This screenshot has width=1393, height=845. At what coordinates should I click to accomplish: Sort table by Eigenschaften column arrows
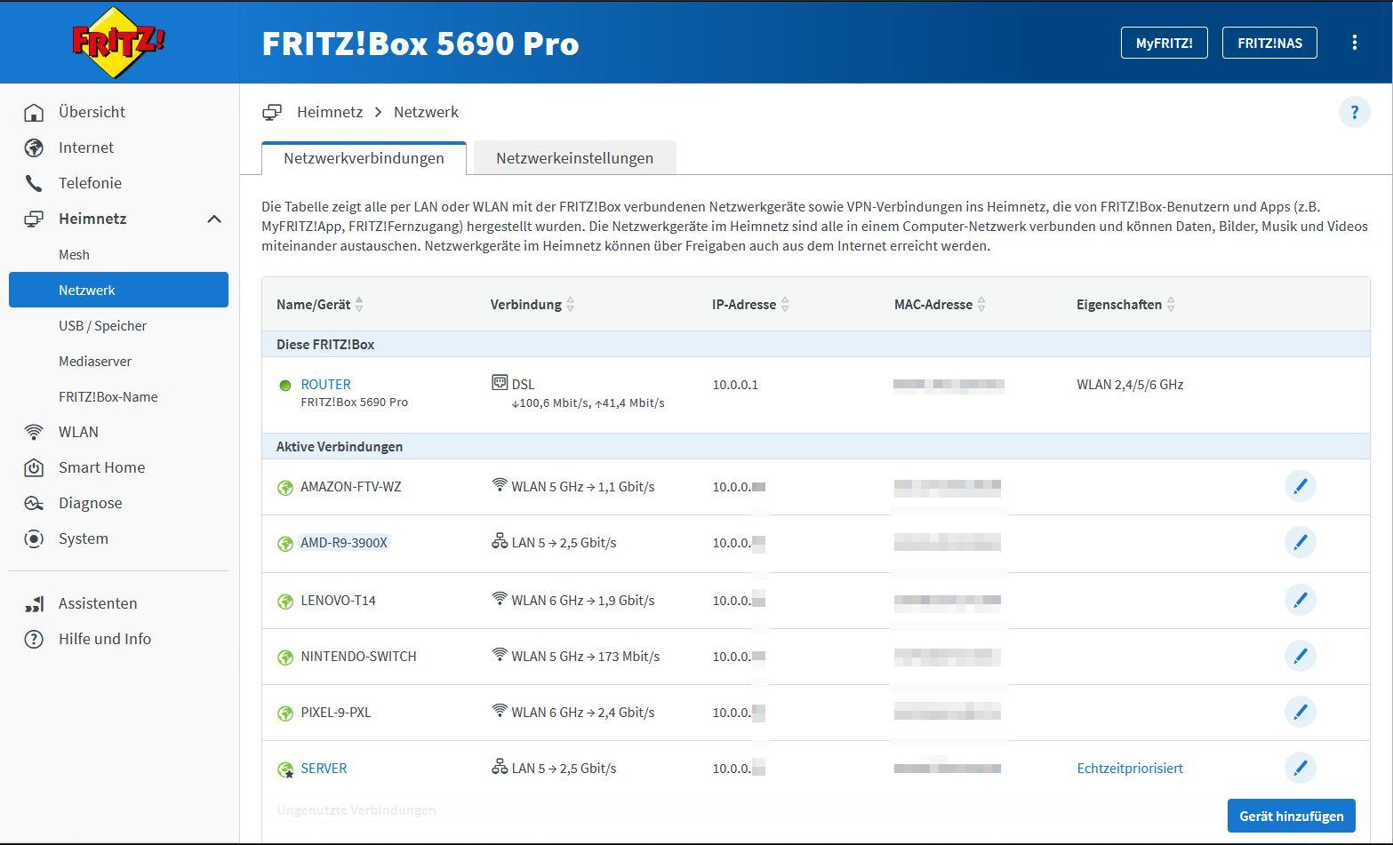tap(1171, 304)
